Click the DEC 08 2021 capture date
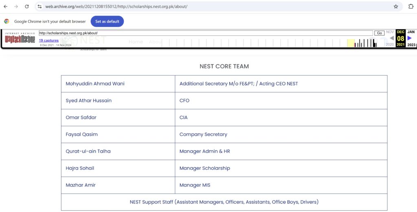Image resolution: width=417 pixels, height=212 pixels. (x=401, y=38)
